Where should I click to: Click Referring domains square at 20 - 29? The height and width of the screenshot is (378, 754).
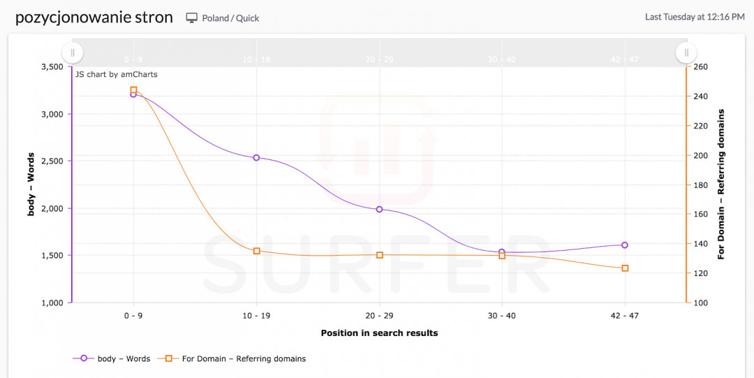[379, 255]
